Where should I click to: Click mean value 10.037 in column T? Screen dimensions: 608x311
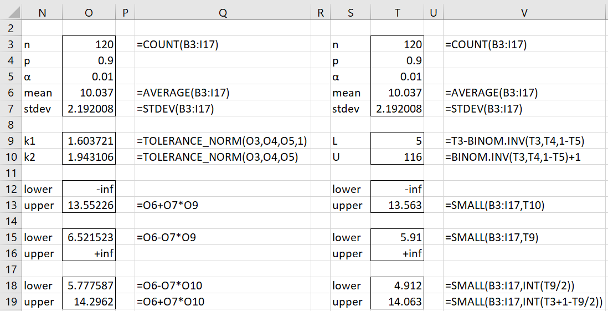coord(398,93)
